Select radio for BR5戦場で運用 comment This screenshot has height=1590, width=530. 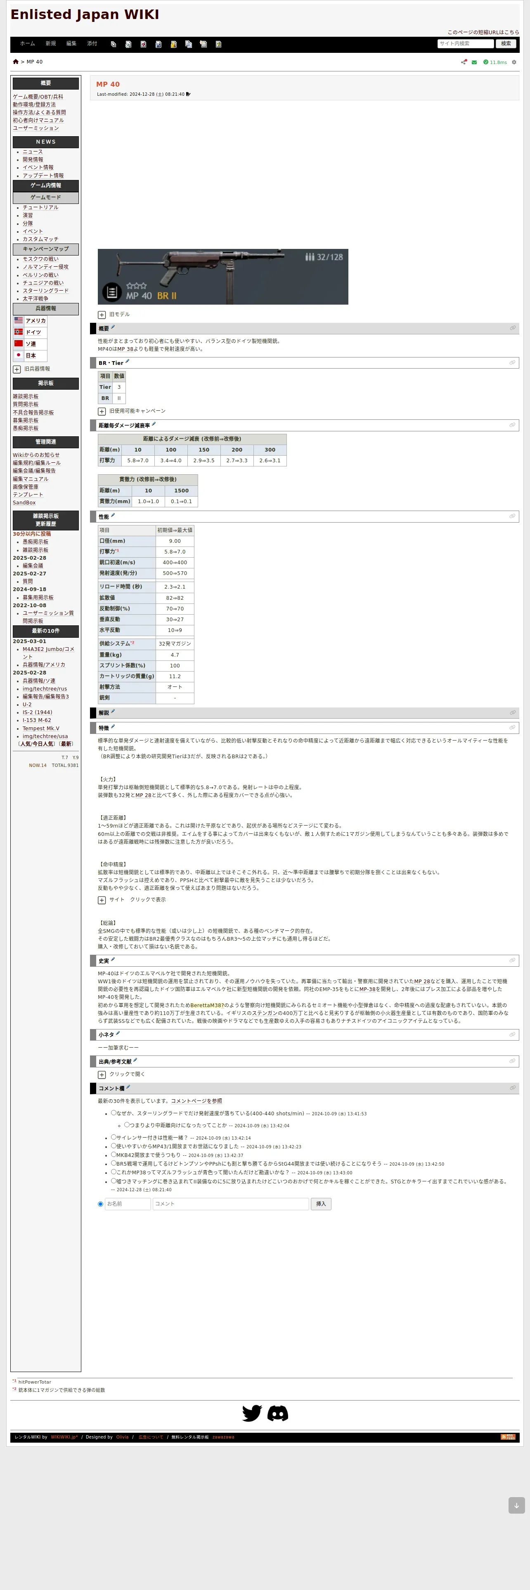tap(114, 1163)
